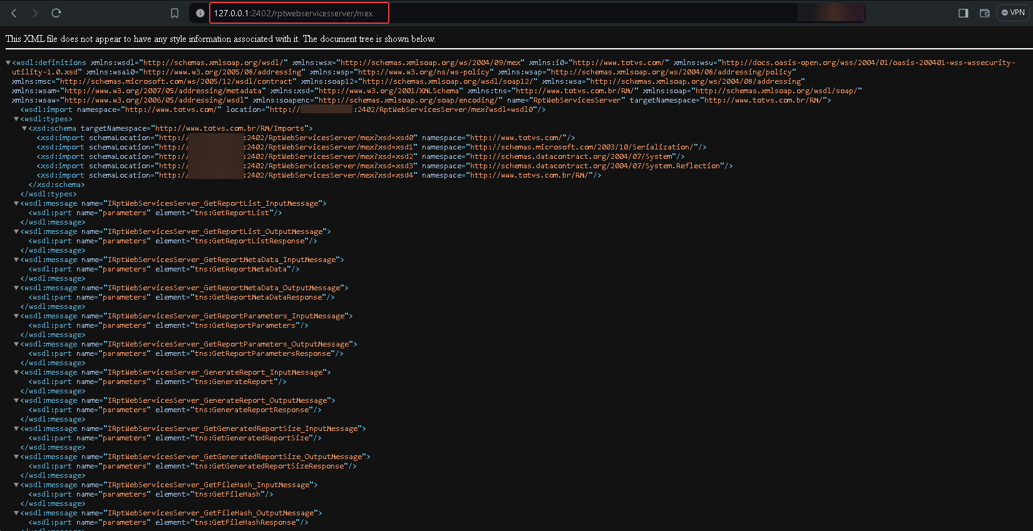
Task: Collapse the wsdl:definitions root node
Action: 8,63
